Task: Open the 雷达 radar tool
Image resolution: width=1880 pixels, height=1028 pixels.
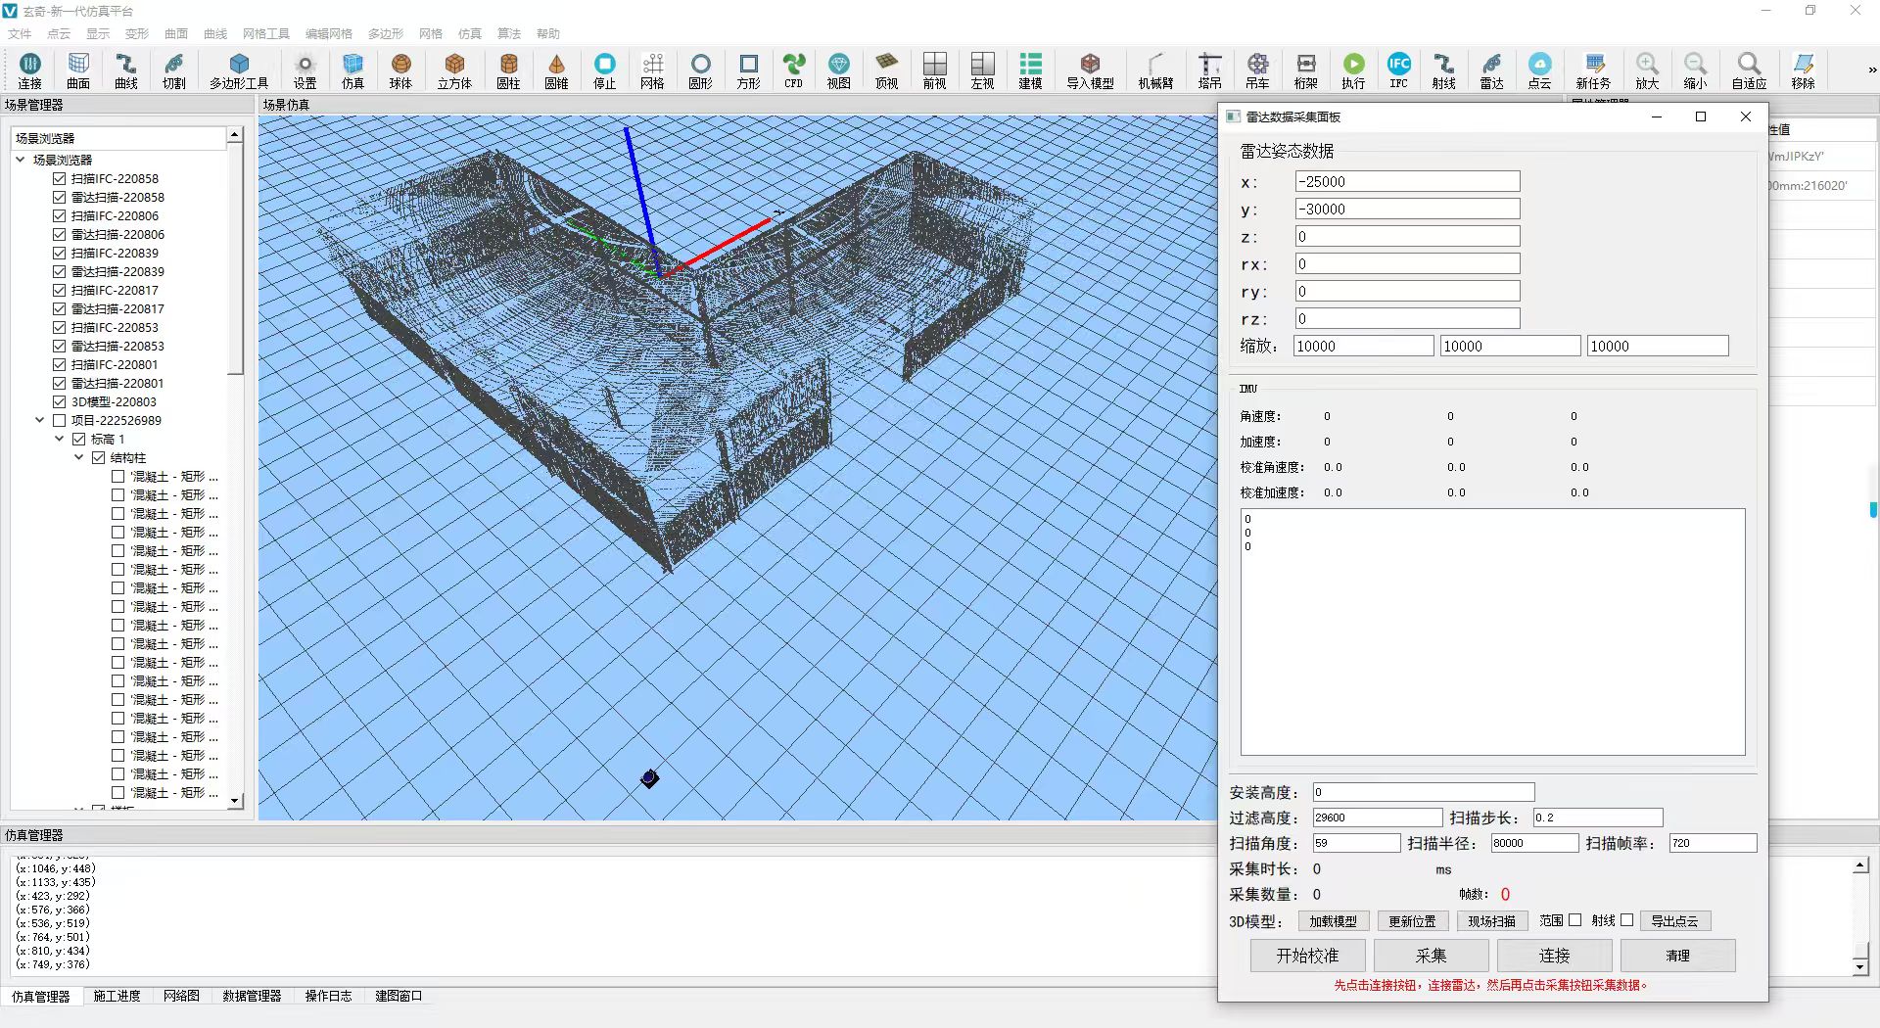Action: tap(1491, 70)
